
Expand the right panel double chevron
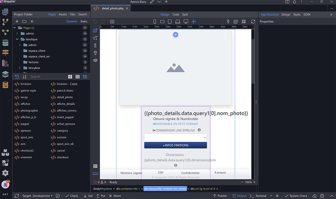331,14
